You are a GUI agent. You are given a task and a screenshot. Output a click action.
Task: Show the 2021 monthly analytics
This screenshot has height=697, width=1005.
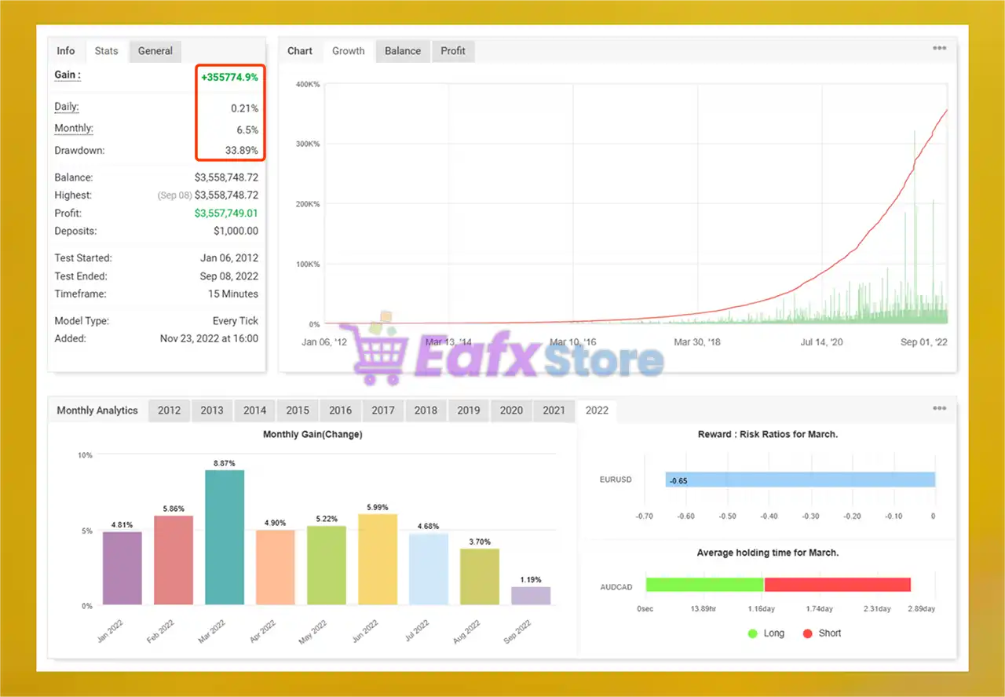click(554, 411)
